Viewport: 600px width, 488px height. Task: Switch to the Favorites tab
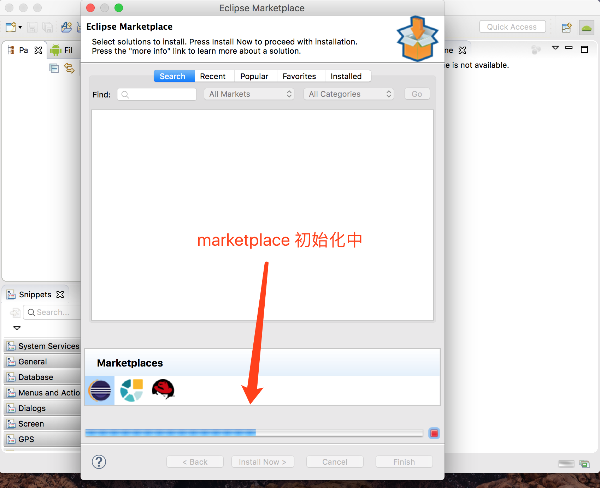(301, 76)
